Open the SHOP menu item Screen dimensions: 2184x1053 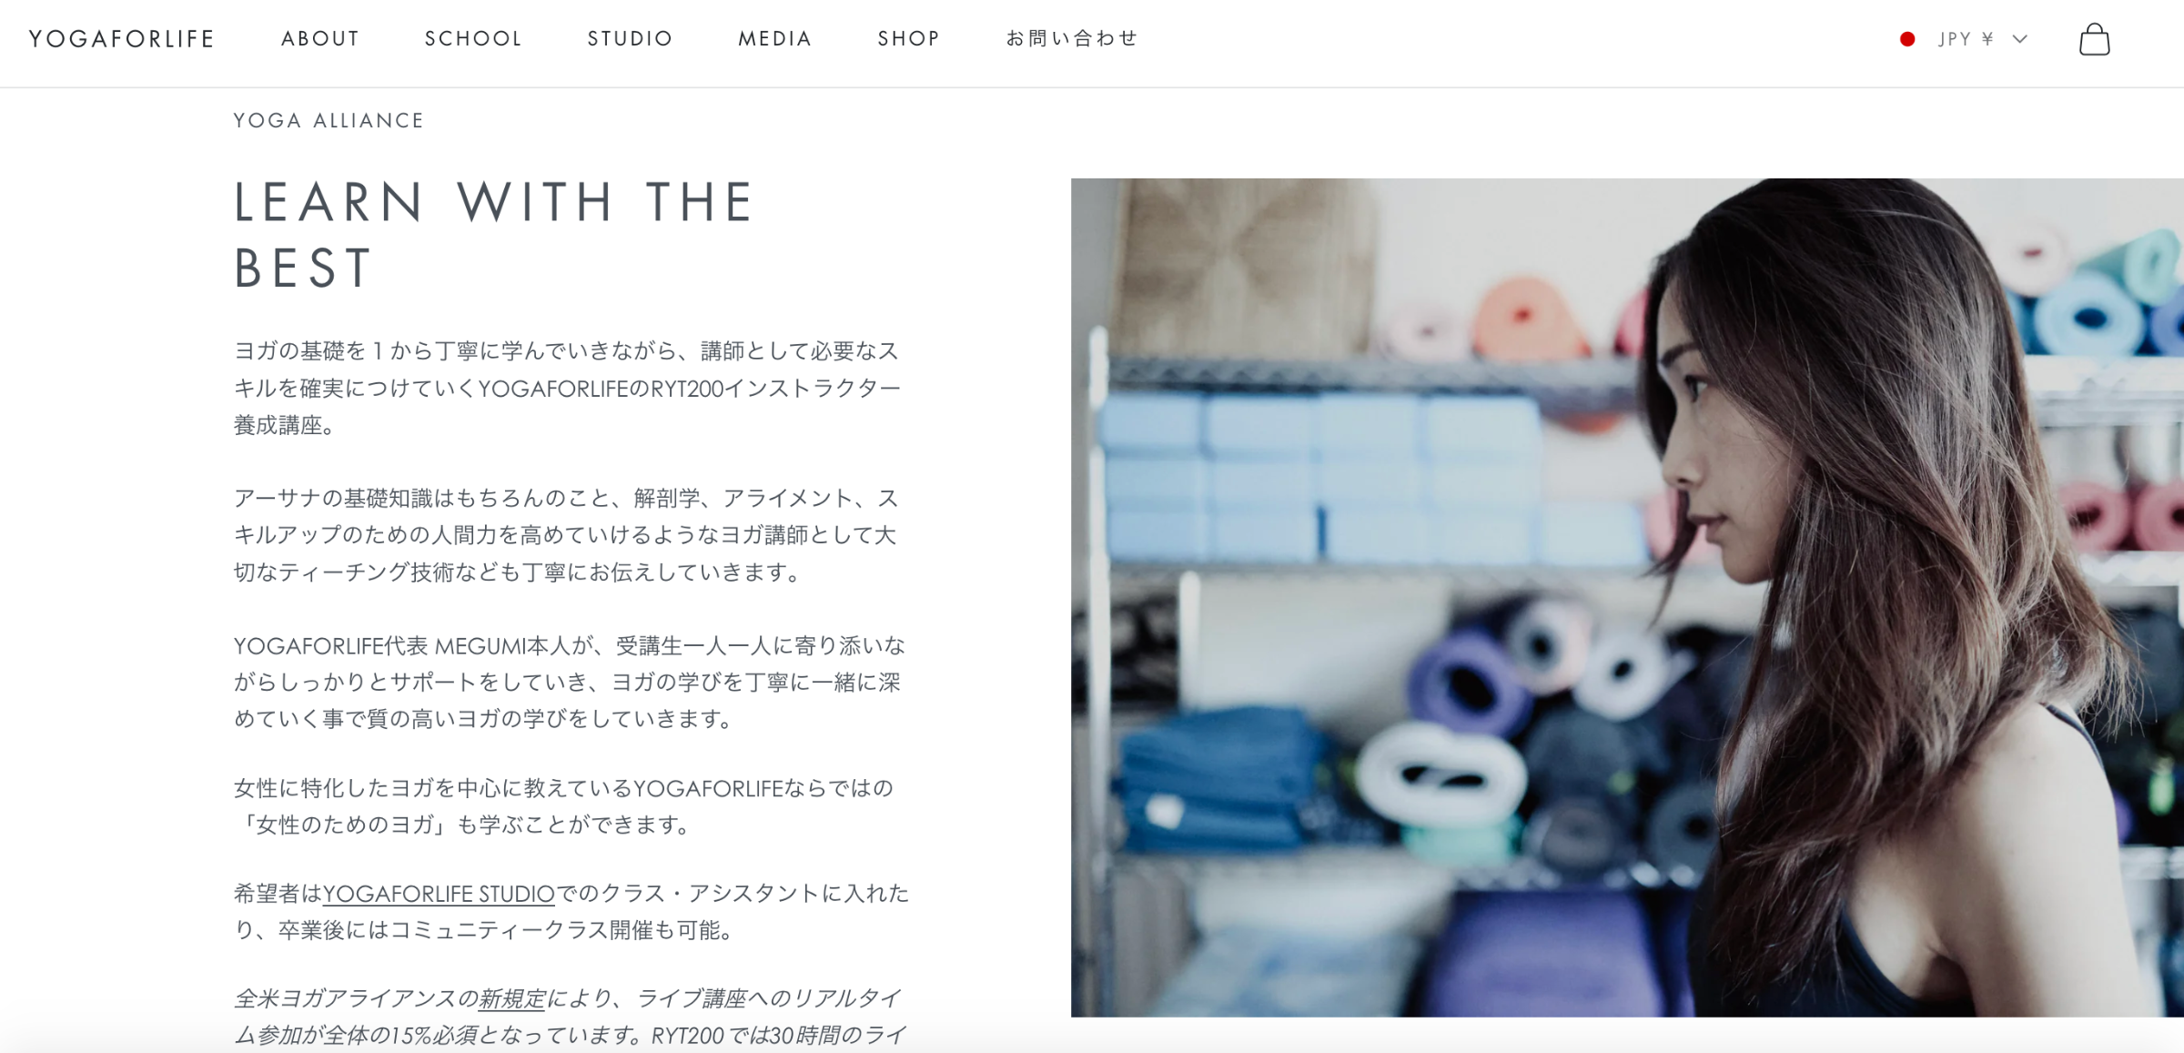[908, 39]
